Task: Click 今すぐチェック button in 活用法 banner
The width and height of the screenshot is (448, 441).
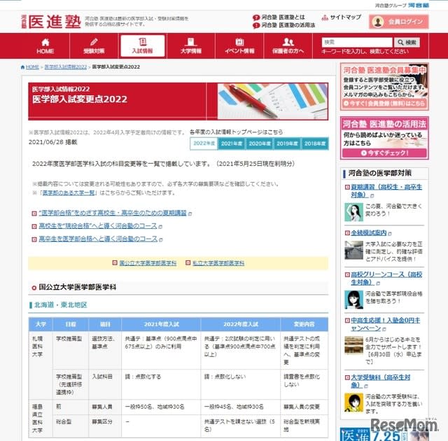Action: coord(384,153)
